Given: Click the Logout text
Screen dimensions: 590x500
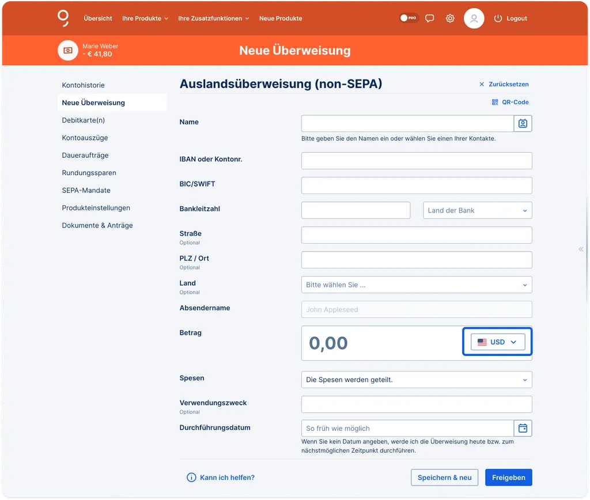Looking at the screenshot, I should coord(516,18).
